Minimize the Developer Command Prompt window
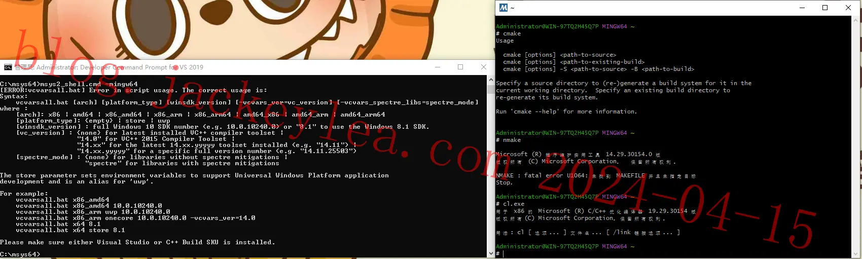 [x=437, y=67]
